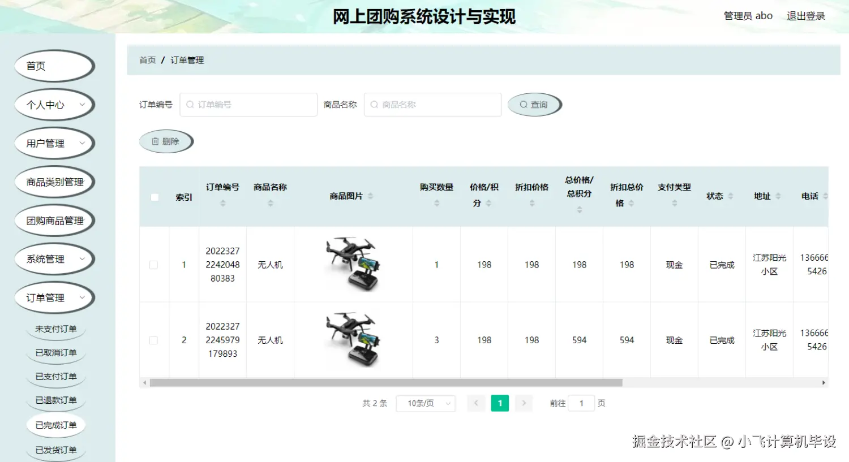
Task: Click the search icon in 订单编号 field
Action: (x=190, y=105)
